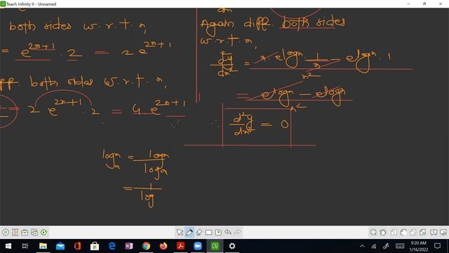
Task: Open network status tray icon
Action: click(x=374, y=246)
